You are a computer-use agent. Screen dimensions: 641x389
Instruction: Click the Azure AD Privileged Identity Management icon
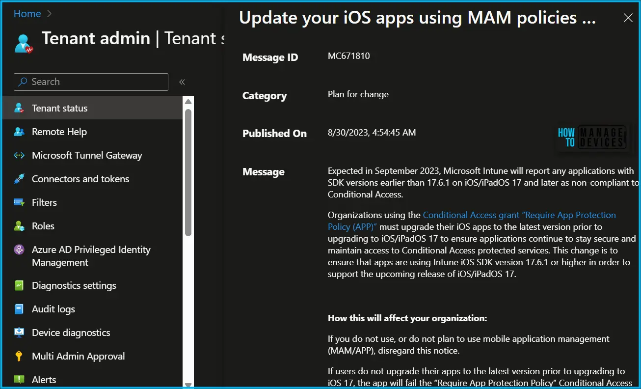(x=19, y=250)
